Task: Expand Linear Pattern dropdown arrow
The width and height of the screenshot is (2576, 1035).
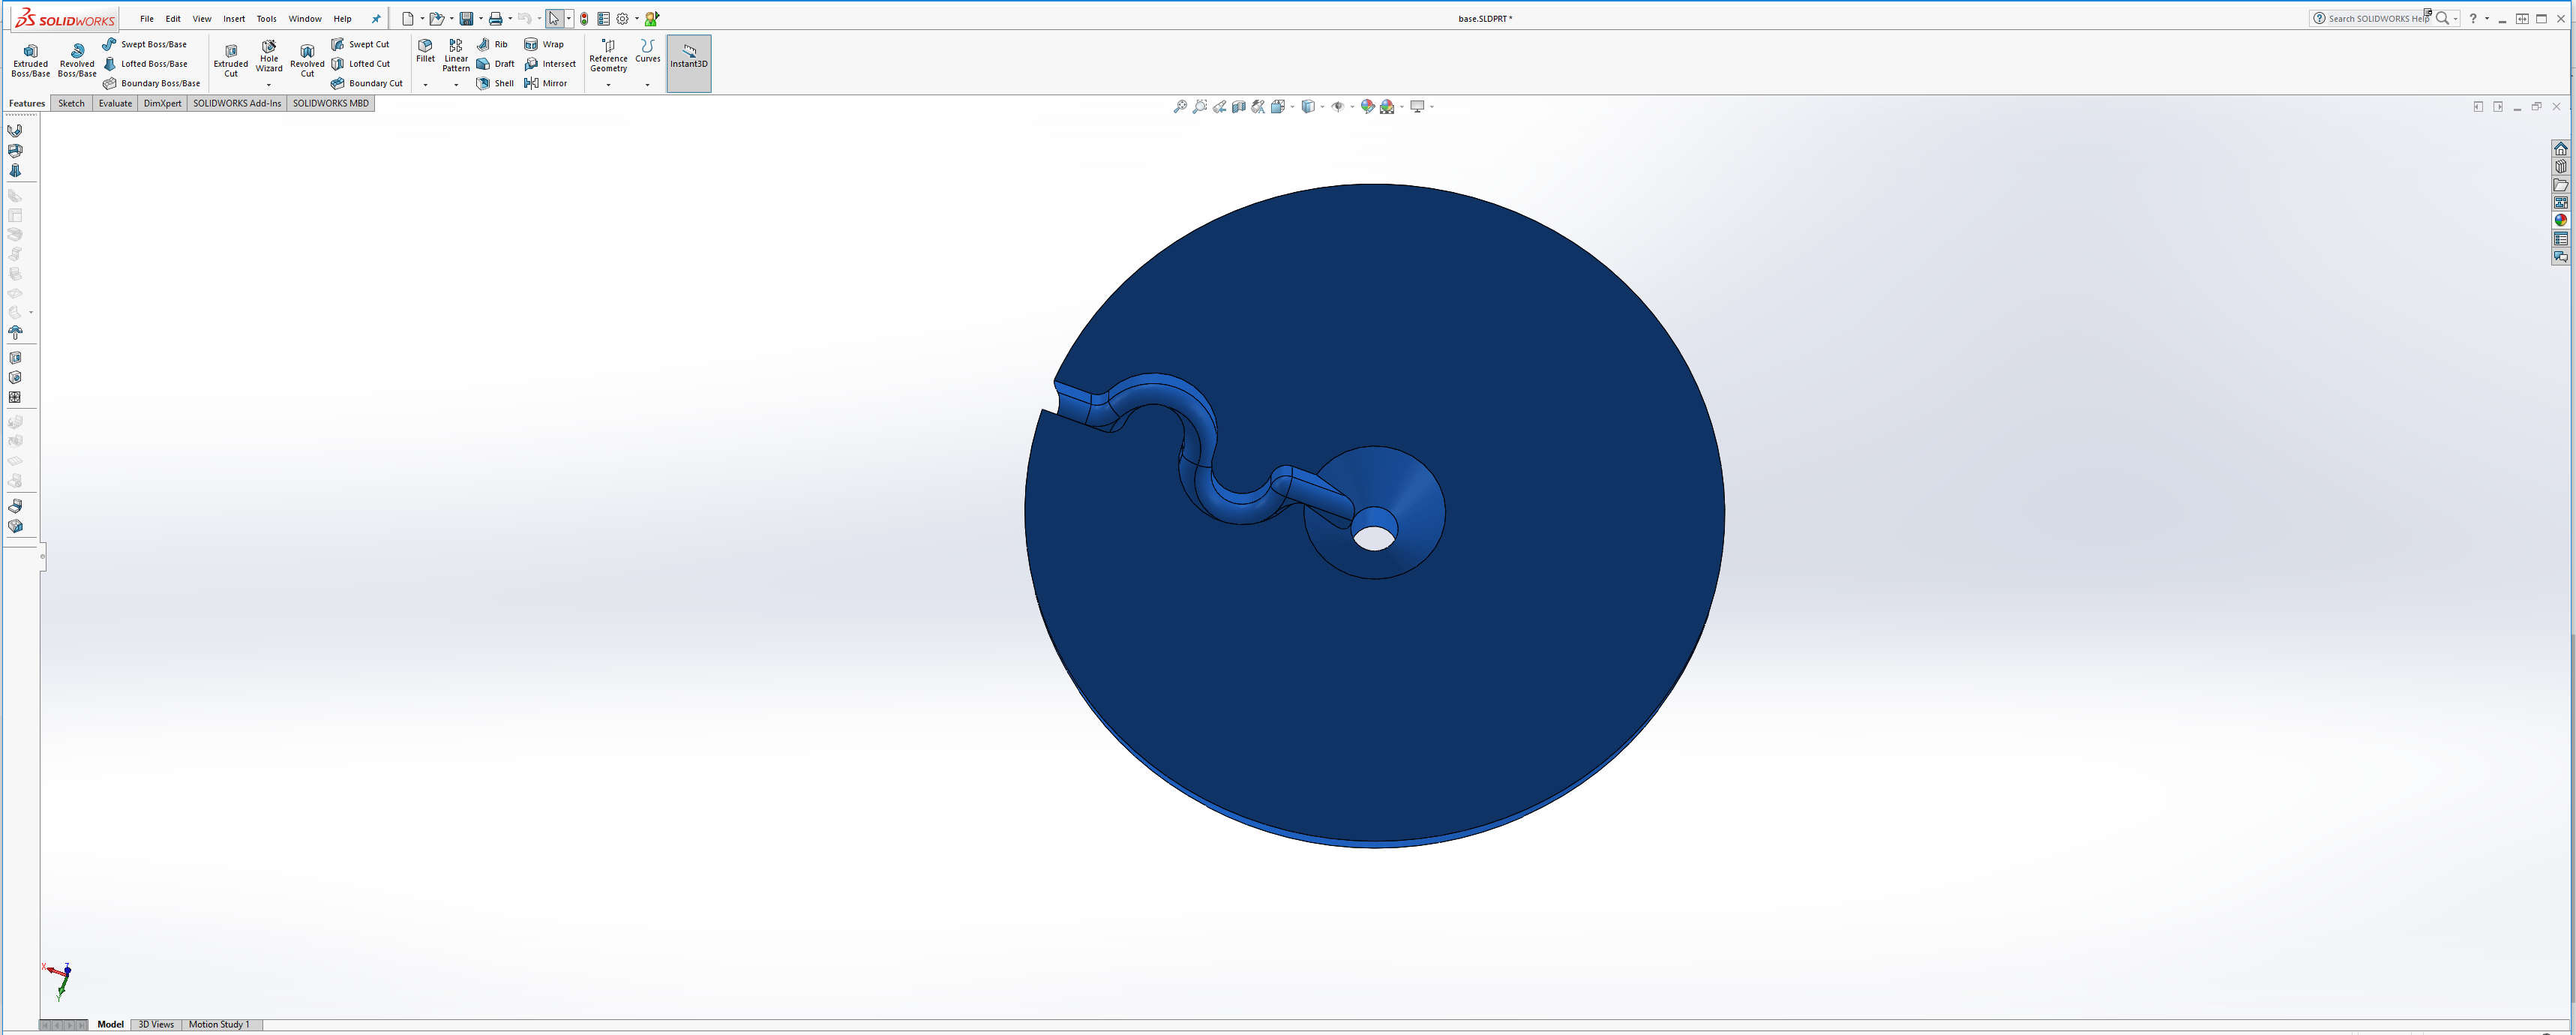Action: [456, 85]
